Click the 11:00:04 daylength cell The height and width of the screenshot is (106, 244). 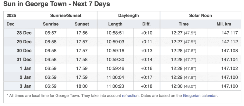[x=115, y=77]
